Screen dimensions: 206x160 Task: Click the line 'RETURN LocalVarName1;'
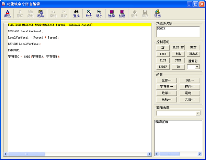(x=24, y=44)
